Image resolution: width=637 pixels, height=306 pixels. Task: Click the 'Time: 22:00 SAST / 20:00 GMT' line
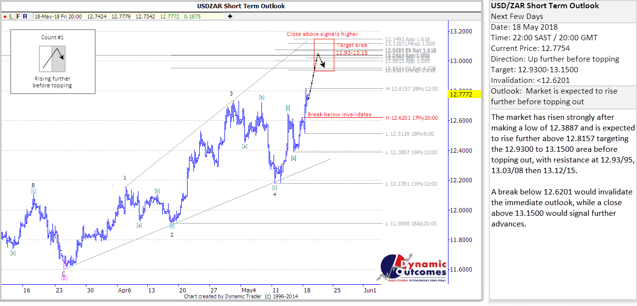pos(544,38)
